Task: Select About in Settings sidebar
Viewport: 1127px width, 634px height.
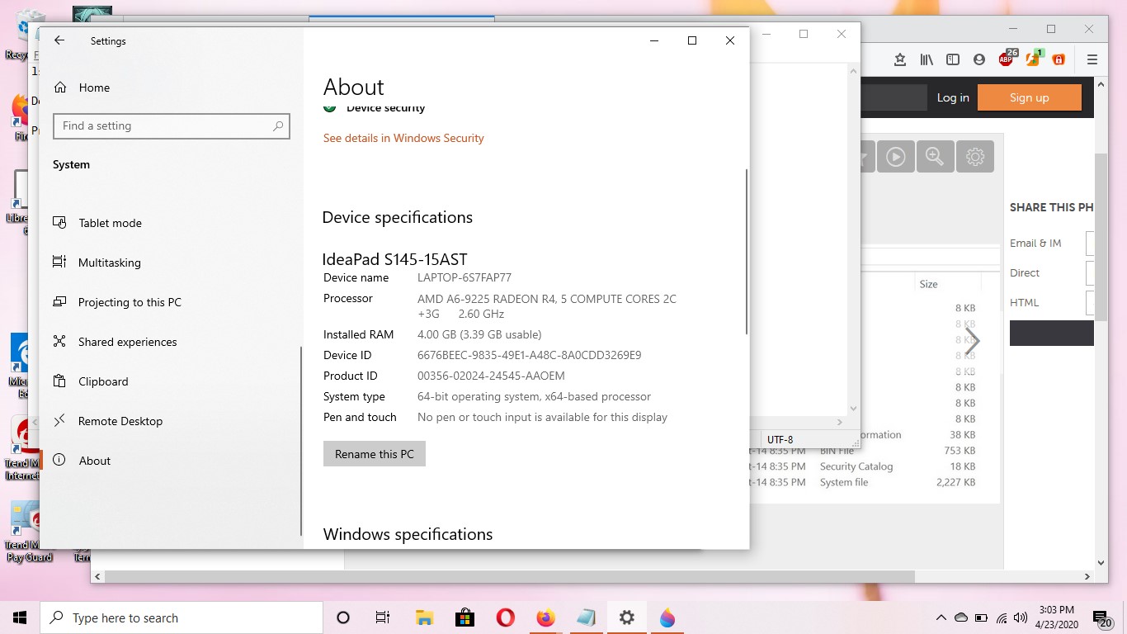Action: point(94,461)
